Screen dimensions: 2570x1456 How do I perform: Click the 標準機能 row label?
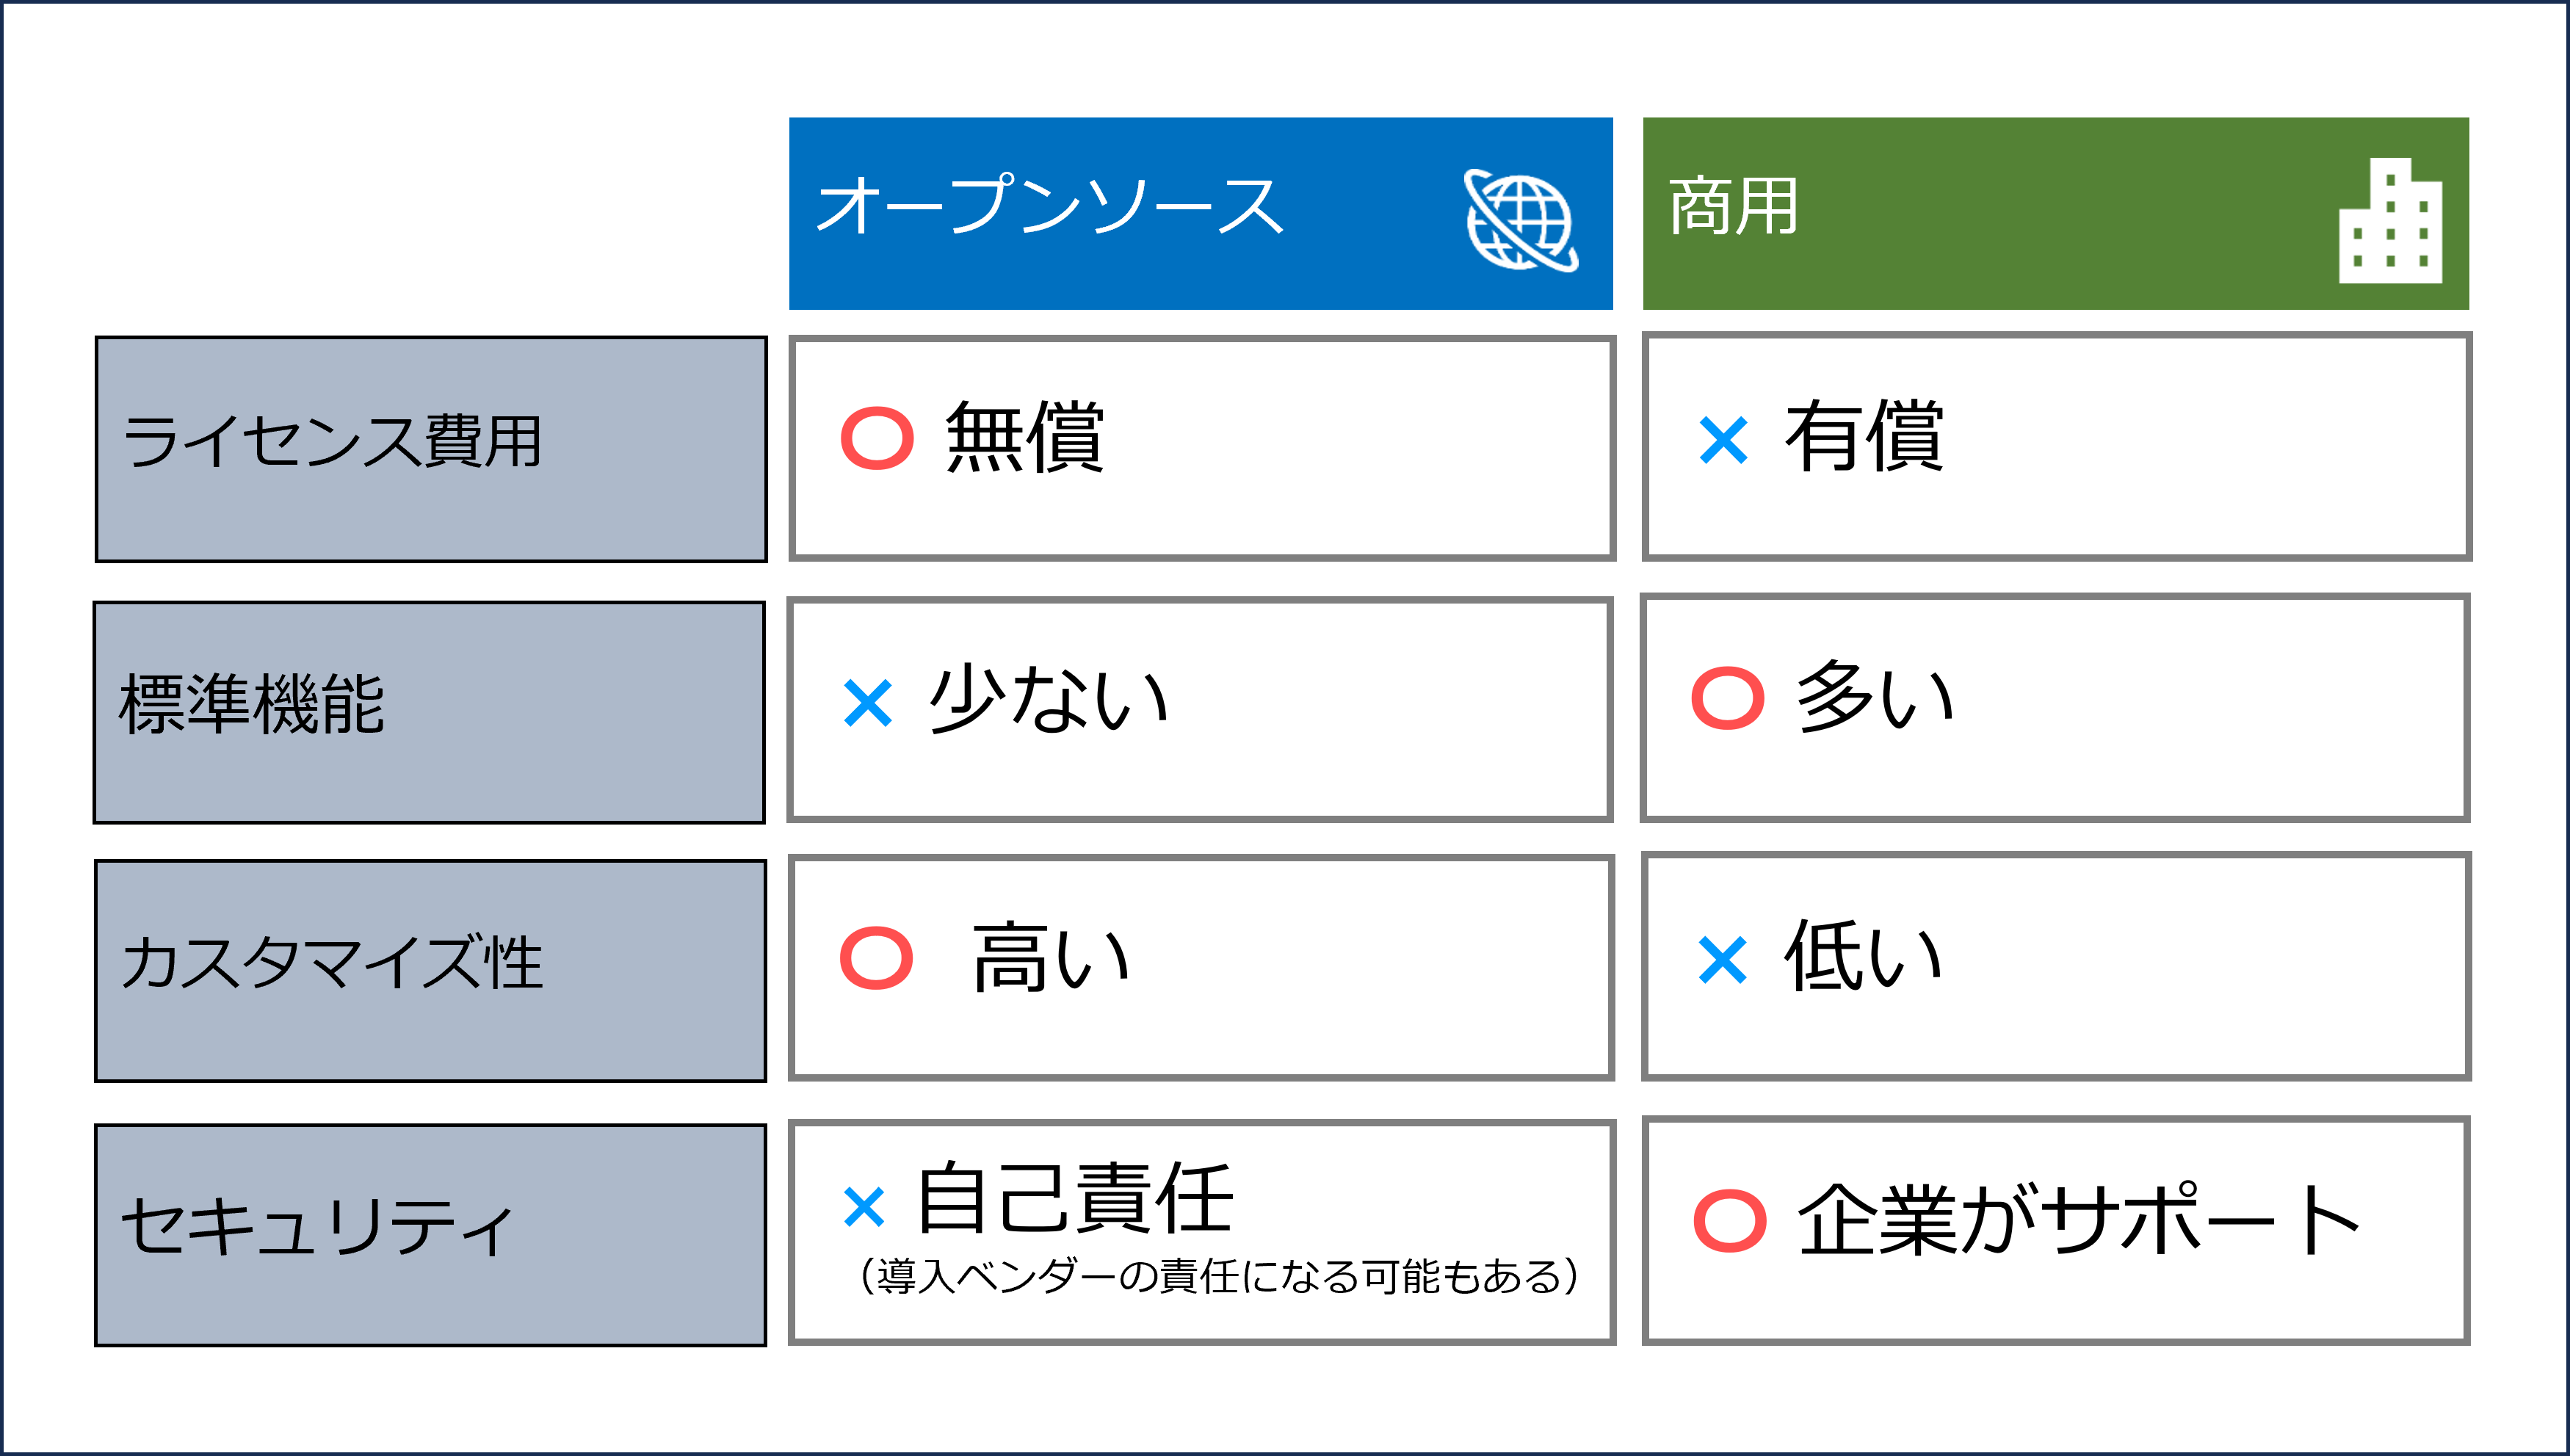(x=429, y=712)
